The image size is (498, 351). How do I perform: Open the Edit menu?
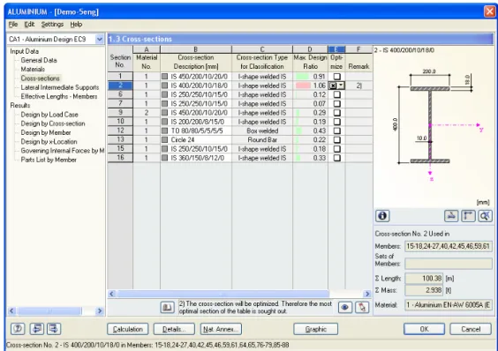coord(29,25)
